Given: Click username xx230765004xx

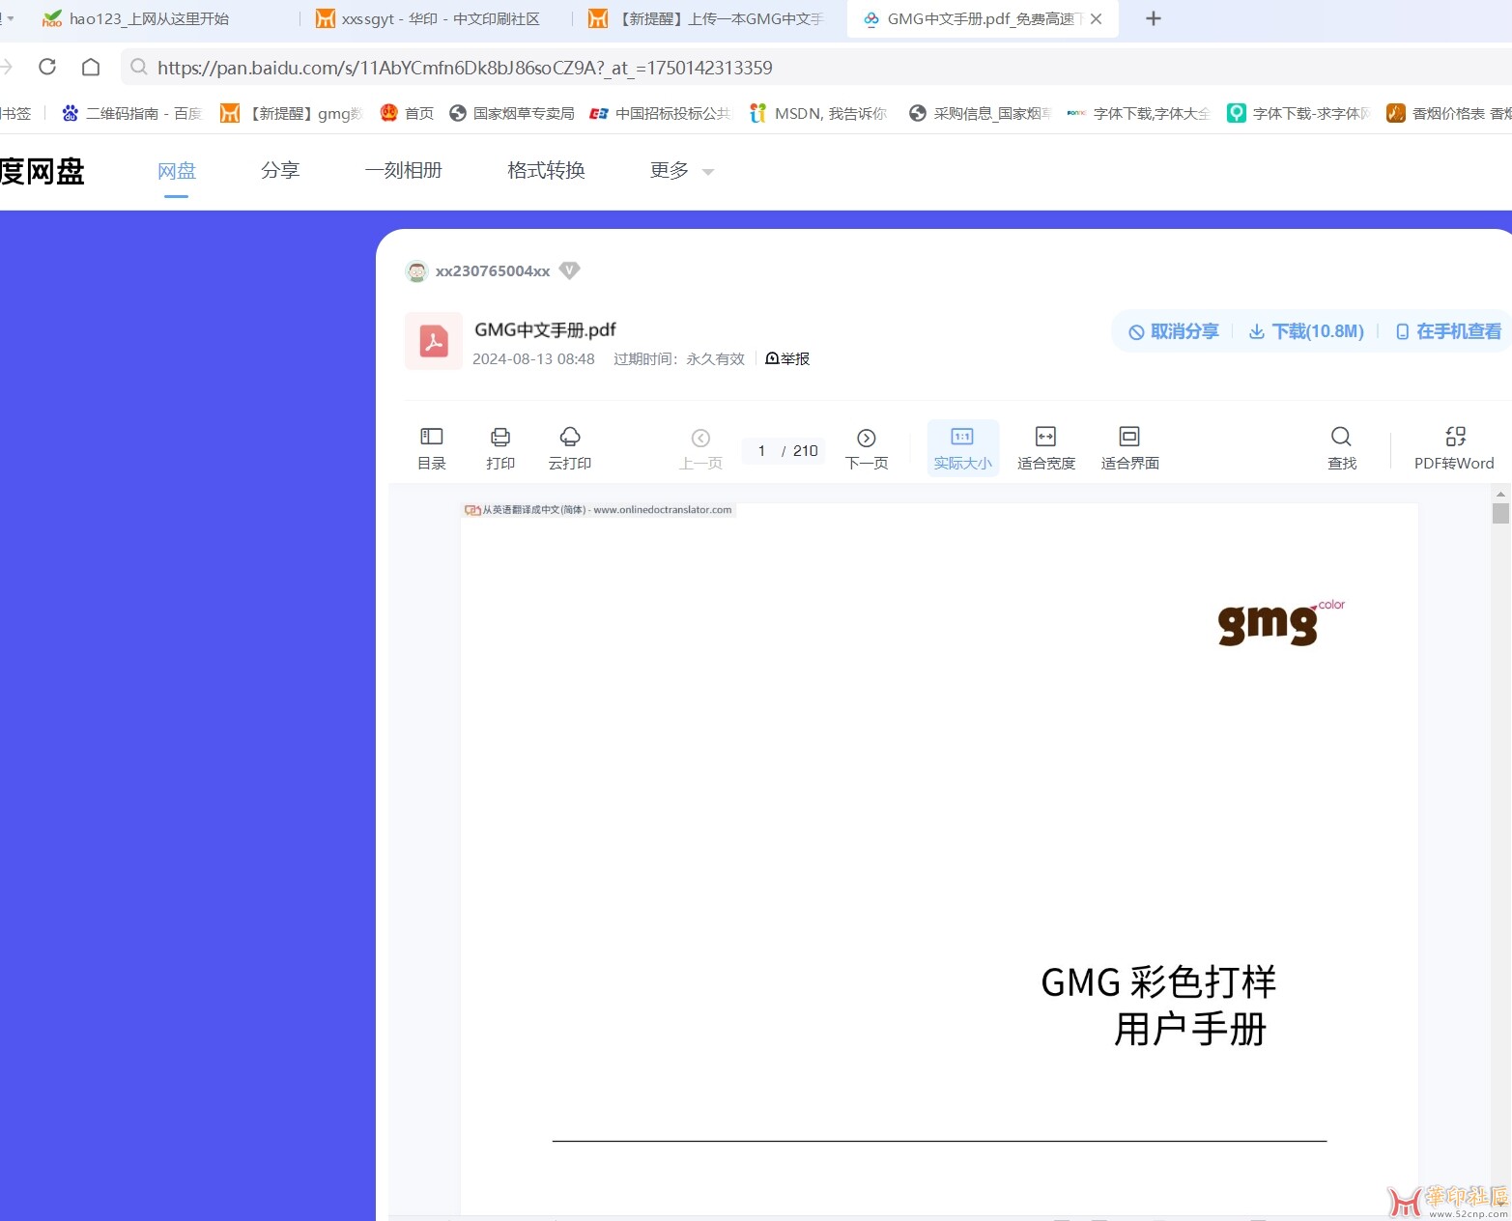Looking at the screenshot, I should (x=493, y=271).
